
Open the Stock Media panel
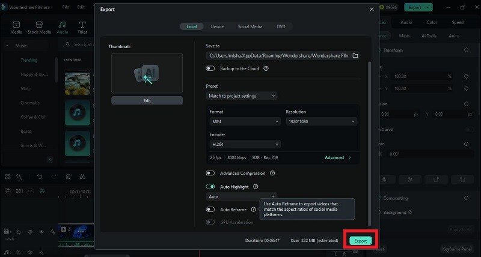point(39,27)
